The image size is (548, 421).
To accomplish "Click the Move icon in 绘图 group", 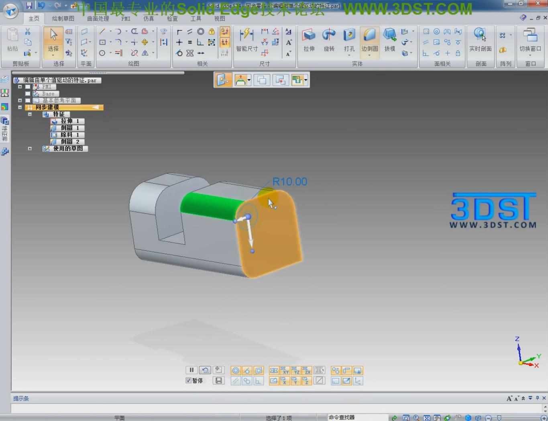I will pyautogui.click(x=145, y=42).
